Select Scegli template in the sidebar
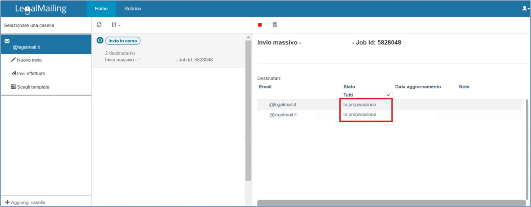The width and height of the screenshot is (531, 207). [x=33, y=87]
